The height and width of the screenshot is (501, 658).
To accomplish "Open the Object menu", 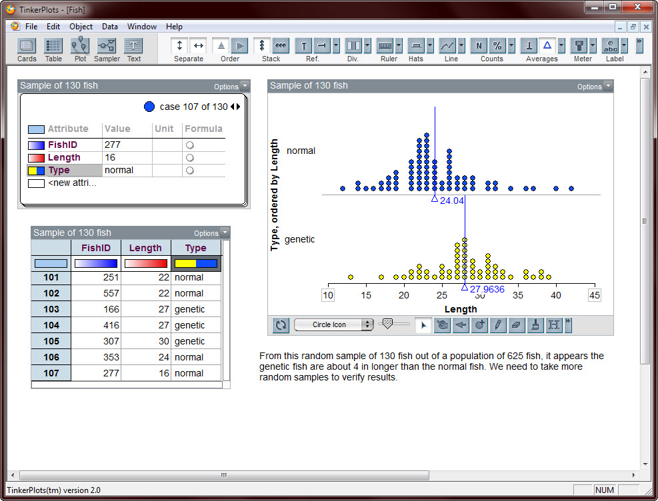I will pos(81,27).
